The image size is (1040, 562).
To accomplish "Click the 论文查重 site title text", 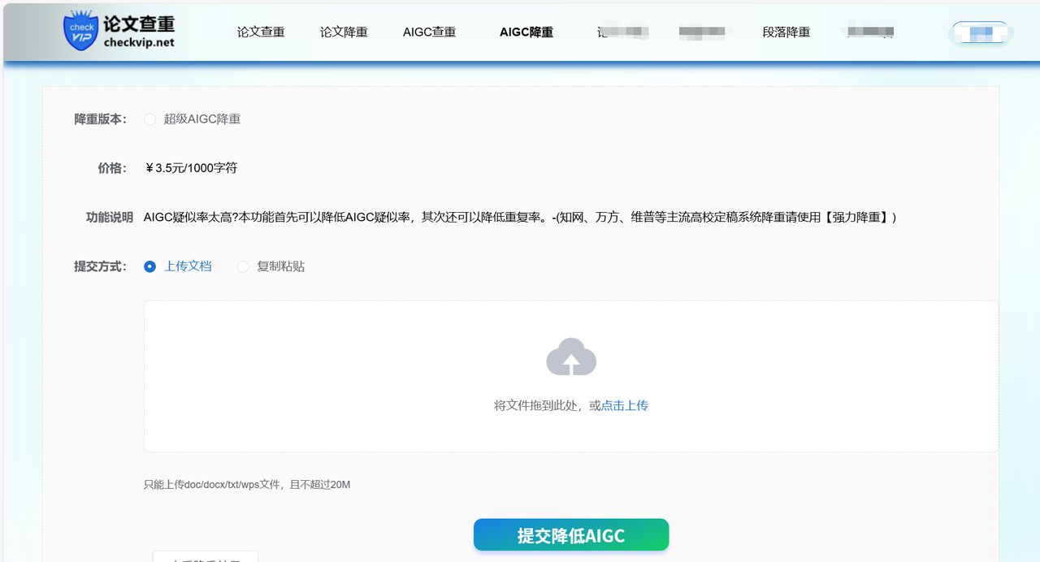I will click(x=139, y=23).
